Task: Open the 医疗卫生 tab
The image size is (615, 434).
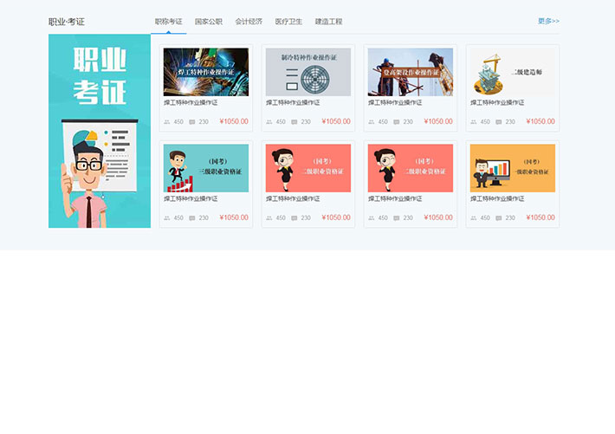Action: [288, 21]
